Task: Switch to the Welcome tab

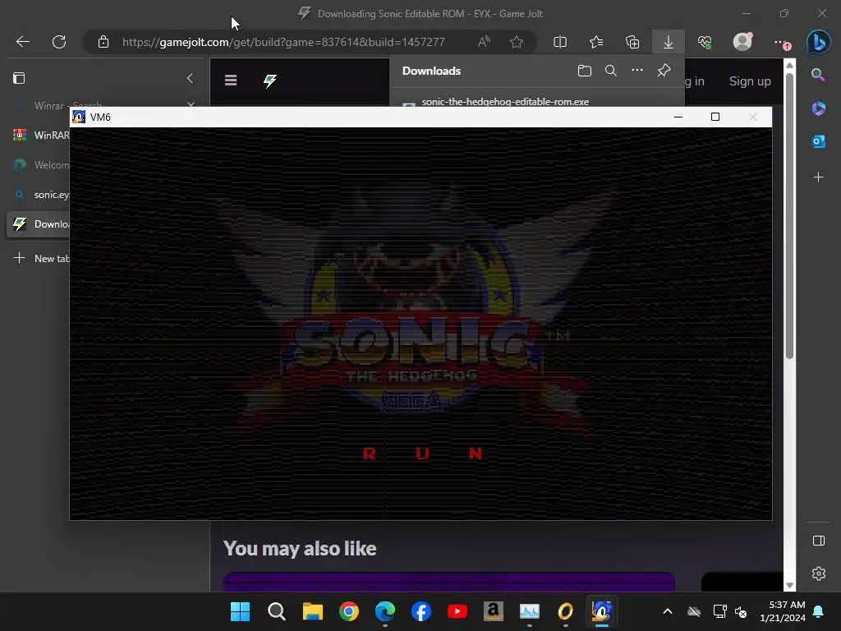Action: point(39,164)
